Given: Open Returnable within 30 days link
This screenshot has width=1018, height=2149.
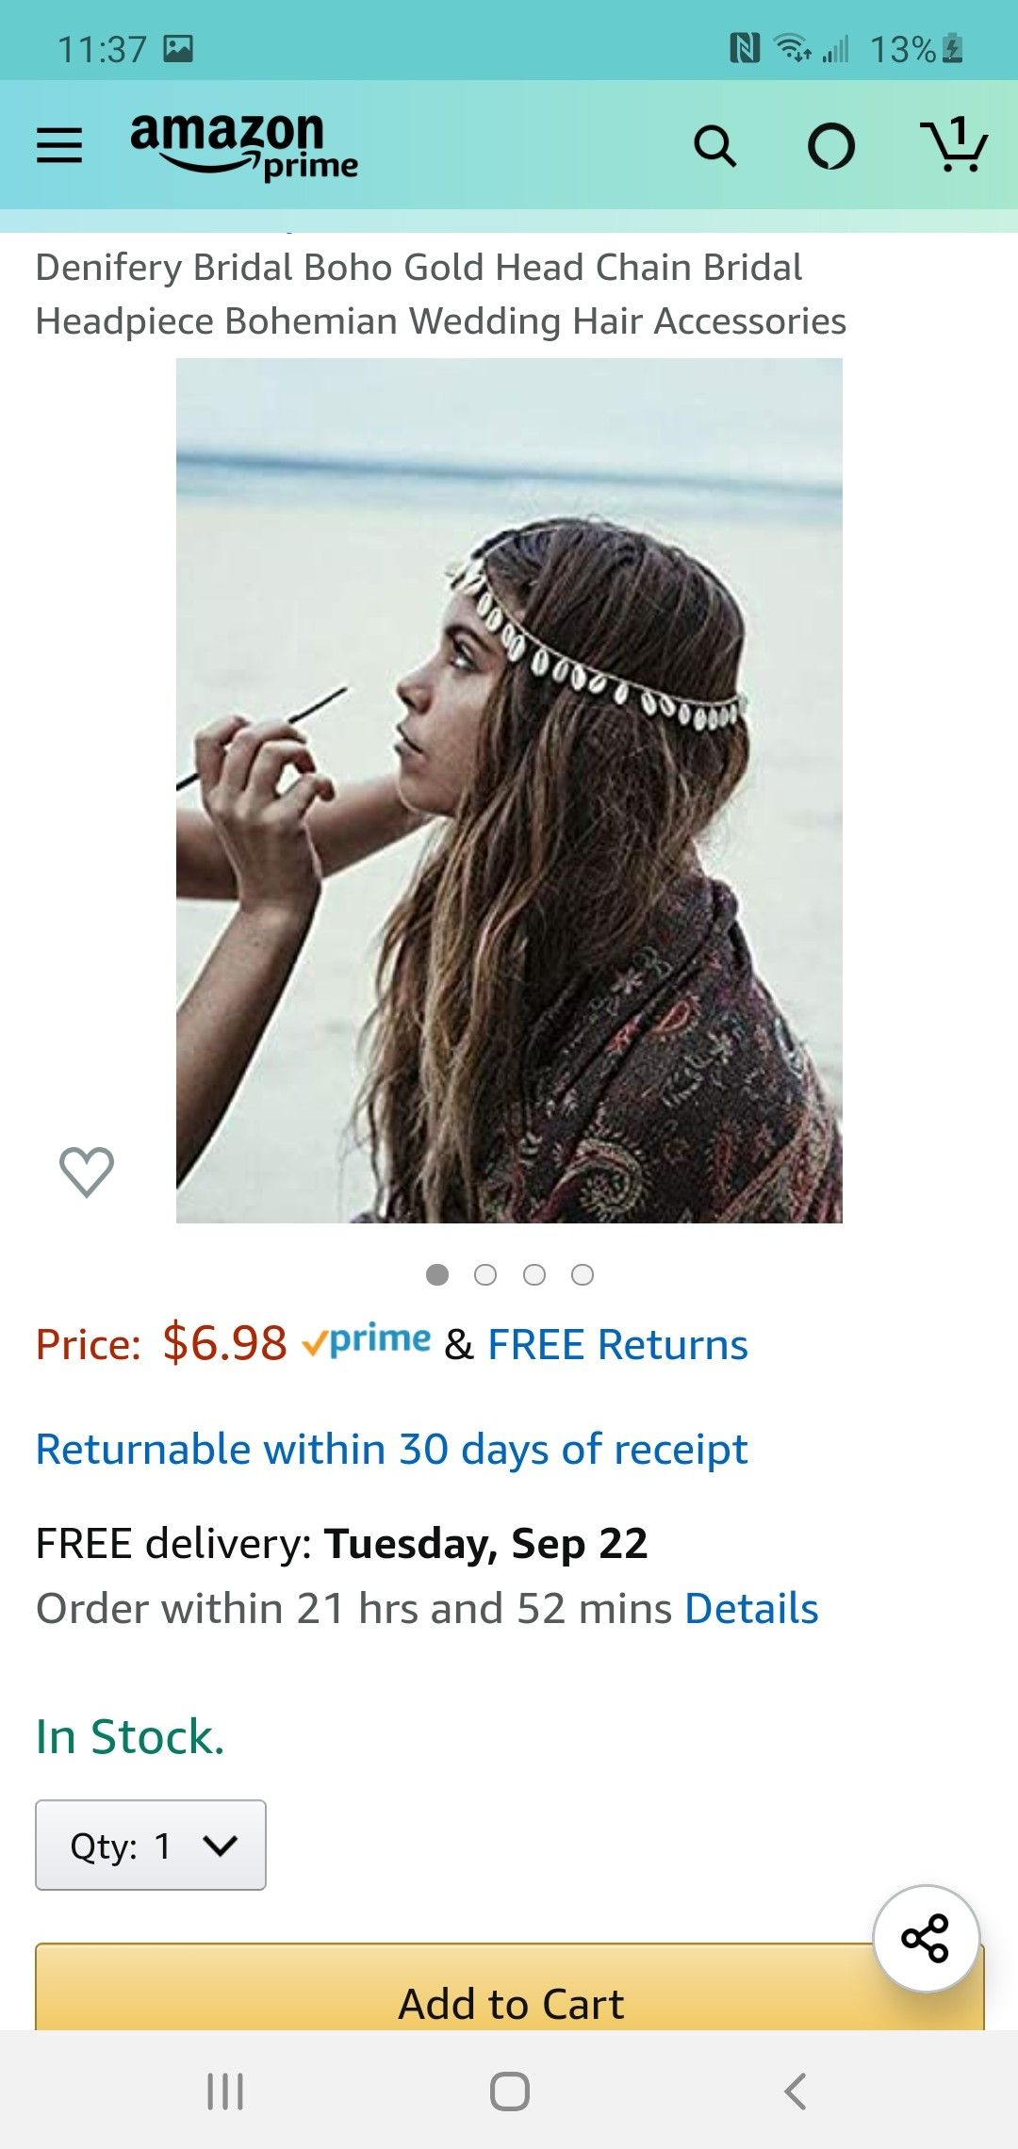Looking at the screenshot, I should pos(391,1450).
